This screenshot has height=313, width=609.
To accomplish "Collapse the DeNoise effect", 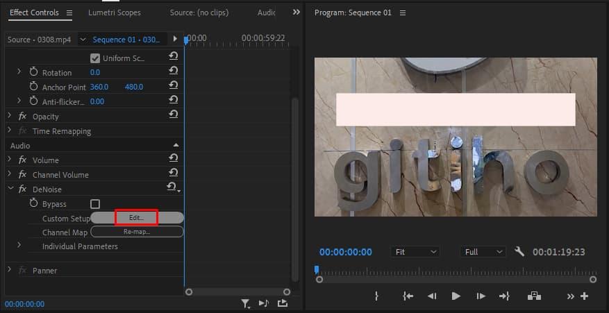I will pyautogui.click(x=10, y=189).
